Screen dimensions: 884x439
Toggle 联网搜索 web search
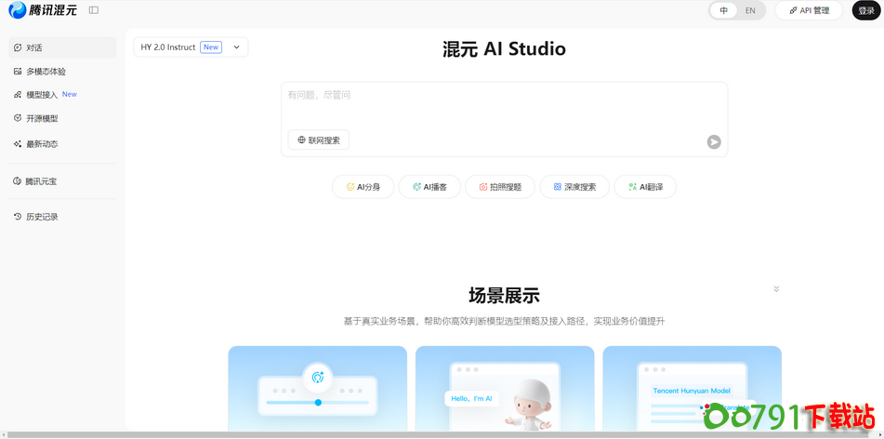click(319, 140)
